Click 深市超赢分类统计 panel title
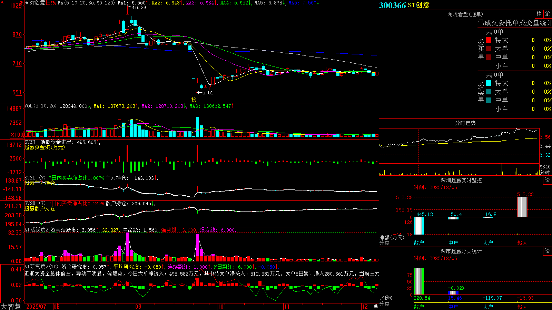 click(x=461, y=251)
